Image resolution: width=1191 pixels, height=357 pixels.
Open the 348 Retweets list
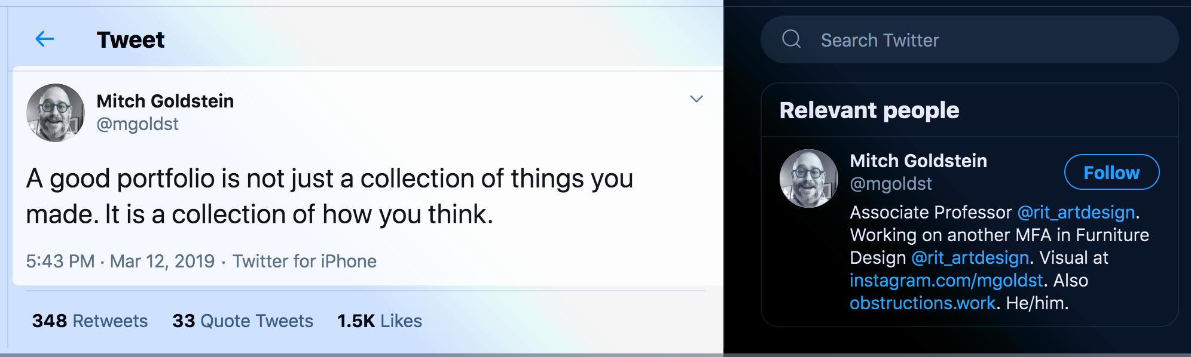pyautogui.click(x=90, y=321)
